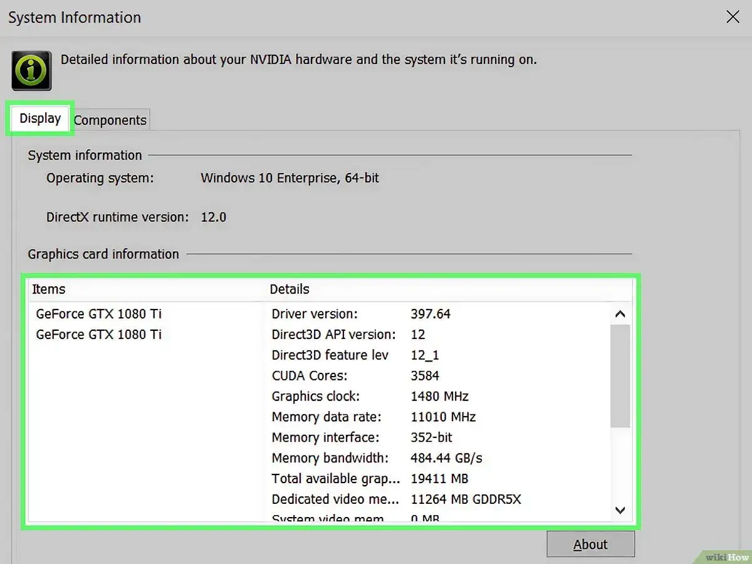Screen dimensions: 752x564
Task: Click the Operating system label
Action: 100,178
